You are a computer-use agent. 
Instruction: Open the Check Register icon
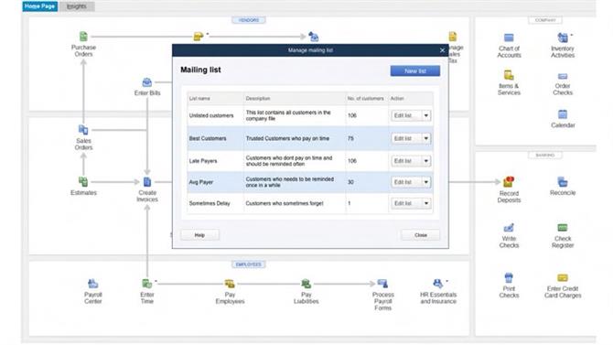(x=562, y=228)
